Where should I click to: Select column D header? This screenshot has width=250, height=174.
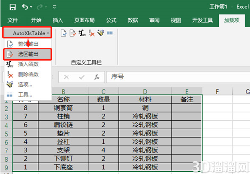(x=145, y=91)
